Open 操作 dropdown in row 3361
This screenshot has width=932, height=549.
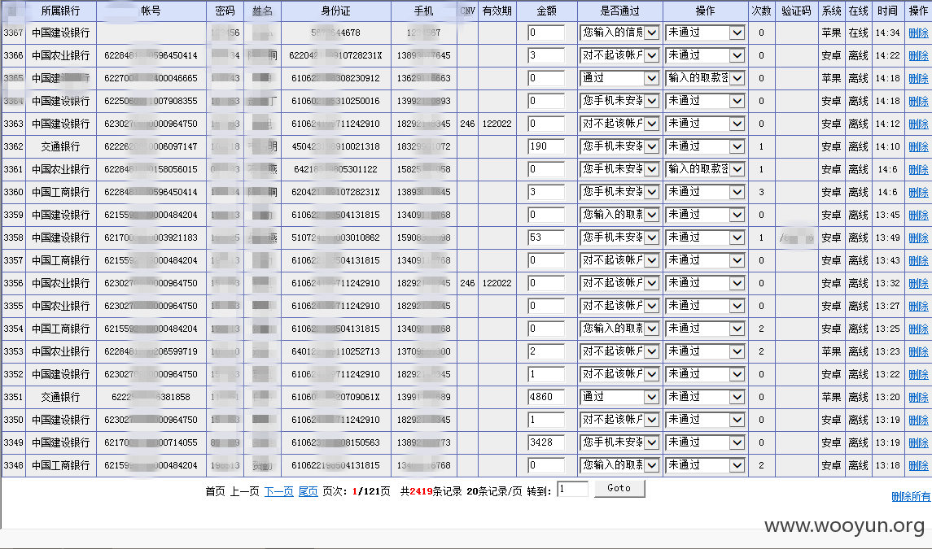coord(705,169)
